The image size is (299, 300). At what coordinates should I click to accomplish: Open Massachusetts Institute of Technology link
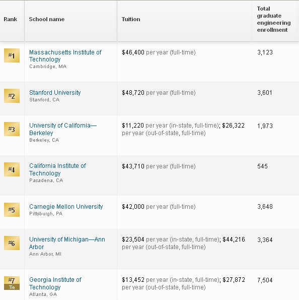(65, 55)
